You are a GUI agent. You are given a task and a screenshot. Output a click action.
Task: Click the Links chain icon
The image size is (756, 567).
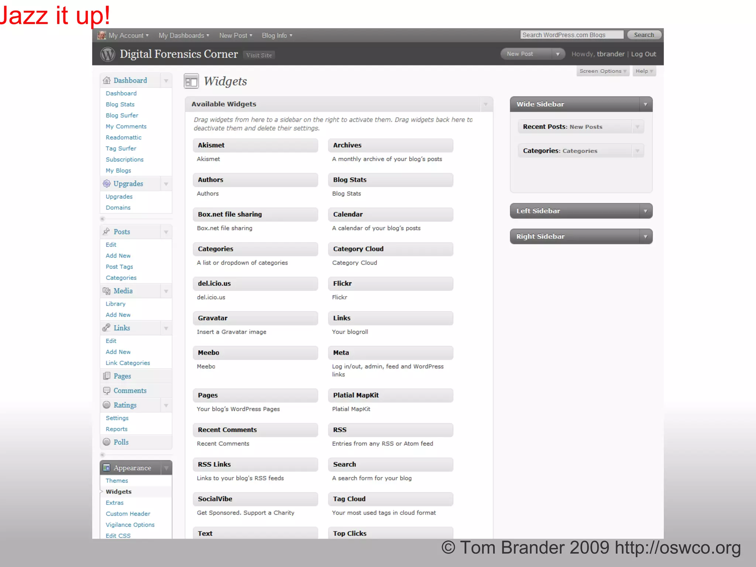click(106, 328)
